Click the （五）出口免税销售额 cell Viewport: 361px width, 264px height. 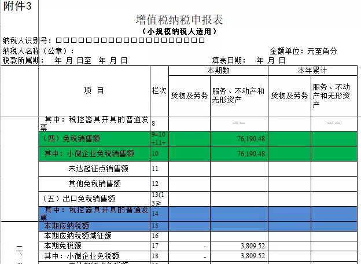(94, 199)
